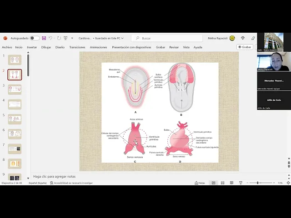Click the pen coming-soon icon
Screen dimensions: 291x218
click(x=253, y=38)
